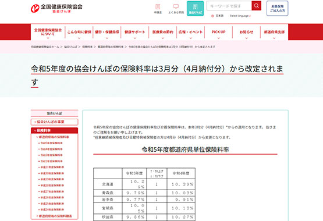Open the 申請書 document icon
The width and height of the screenshot is (323, 221).
tap(158, 9)
